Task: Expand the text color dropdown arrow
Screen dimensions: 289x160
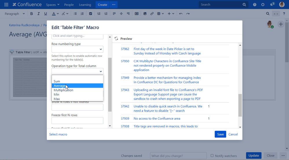Action: (x=58, y=14)
